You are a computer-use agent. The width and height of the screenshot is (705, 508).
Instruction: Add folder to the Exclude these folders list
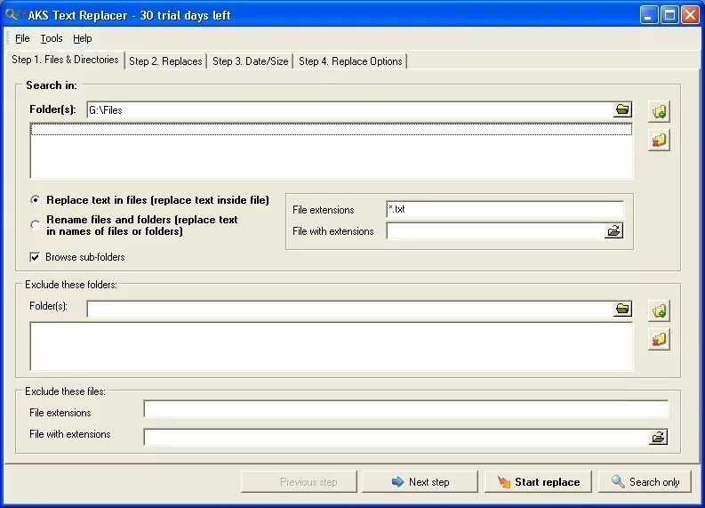[659, 310]
